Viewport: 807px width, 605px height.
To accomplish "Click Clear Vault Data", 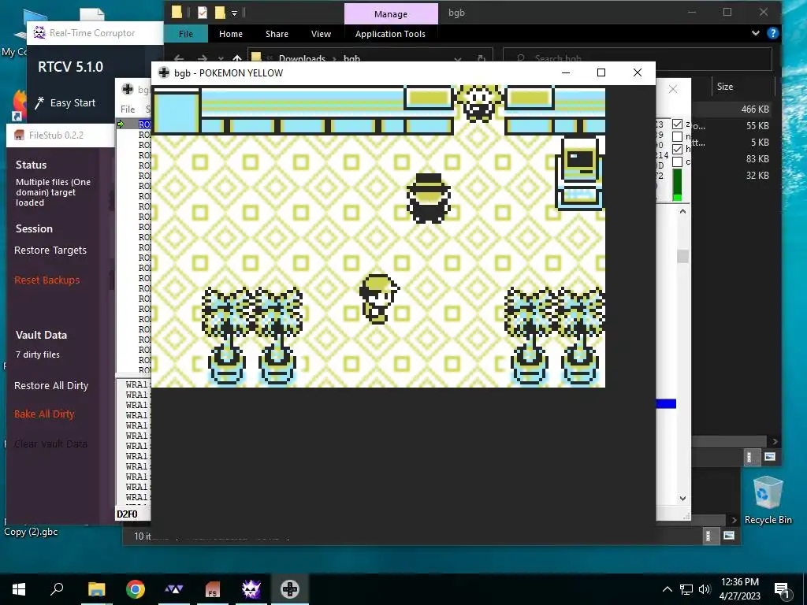I will (51, 444).
